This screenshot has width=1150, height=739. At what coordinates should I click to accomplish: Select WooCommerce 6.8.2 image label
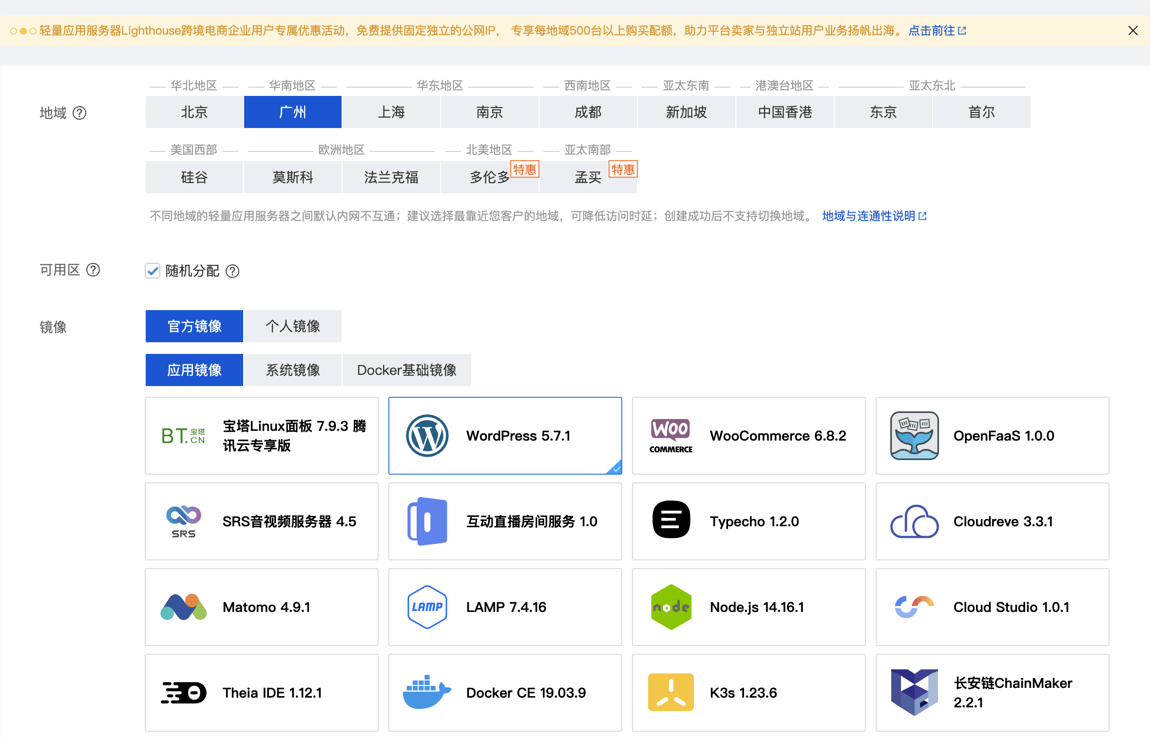click(x=778, y=436)
